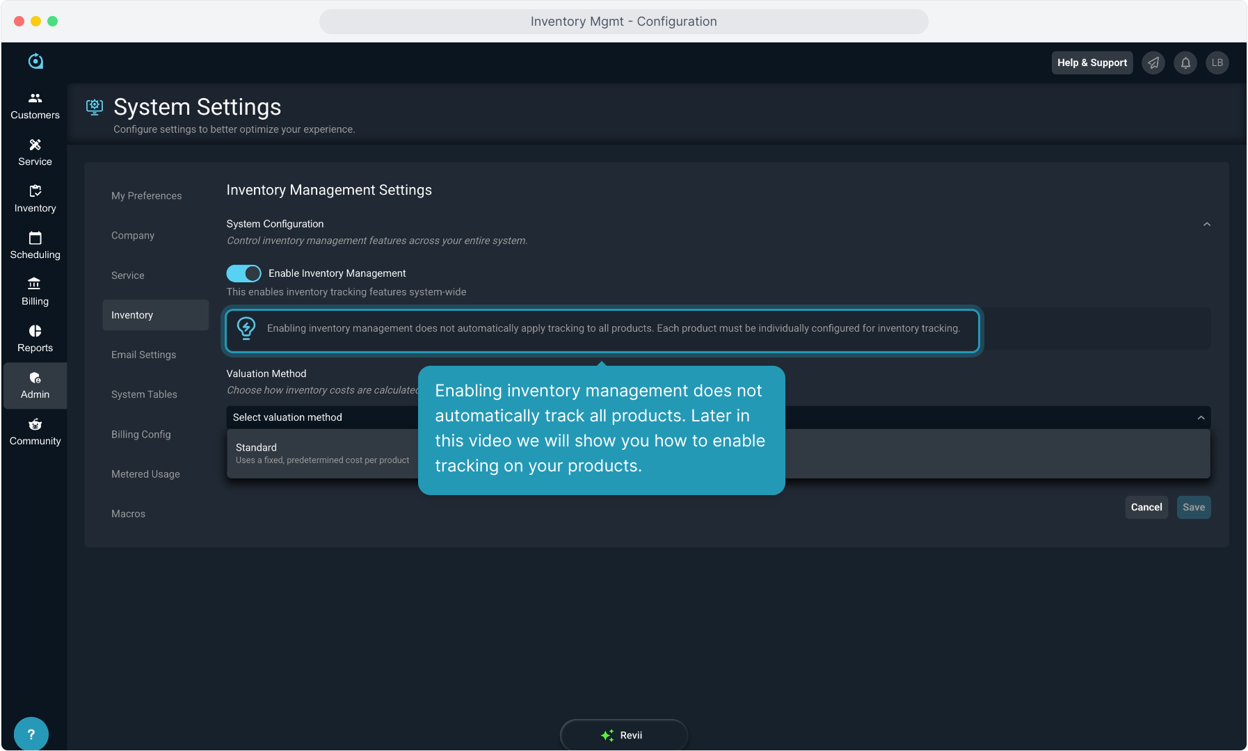Click the Save button
The width and height of the screenshot is (1248, 751).
pos(1193,508)
